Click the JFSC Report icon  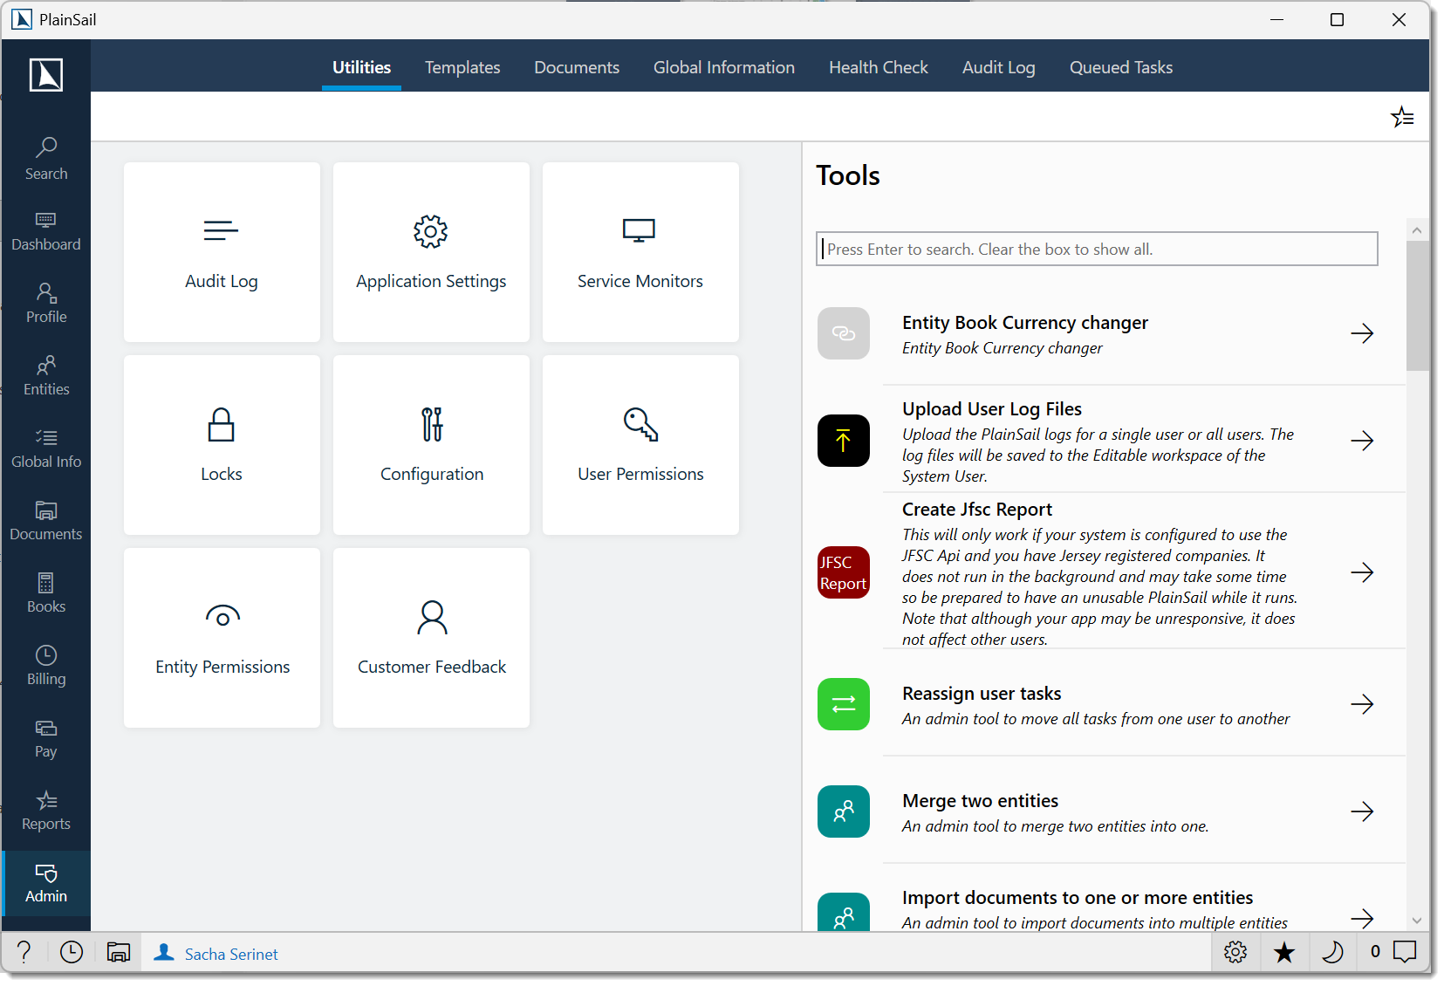843,572
